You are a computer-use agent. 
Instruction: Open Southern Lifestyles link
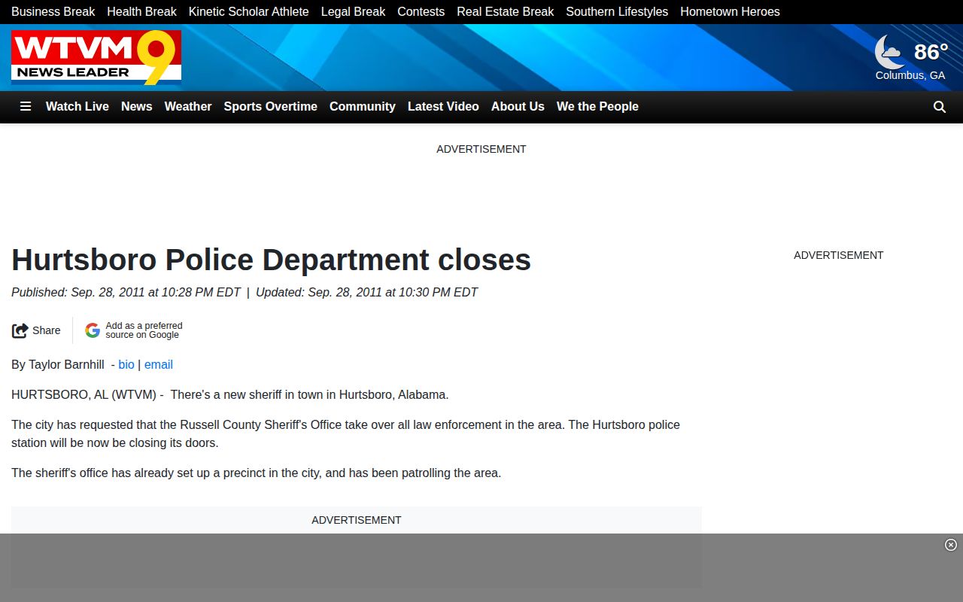(617, 12)
